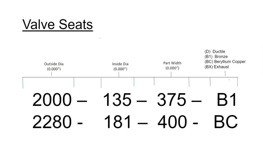
Task: Select the (BX) Exhaust legend entry
Action: point(217,67)
